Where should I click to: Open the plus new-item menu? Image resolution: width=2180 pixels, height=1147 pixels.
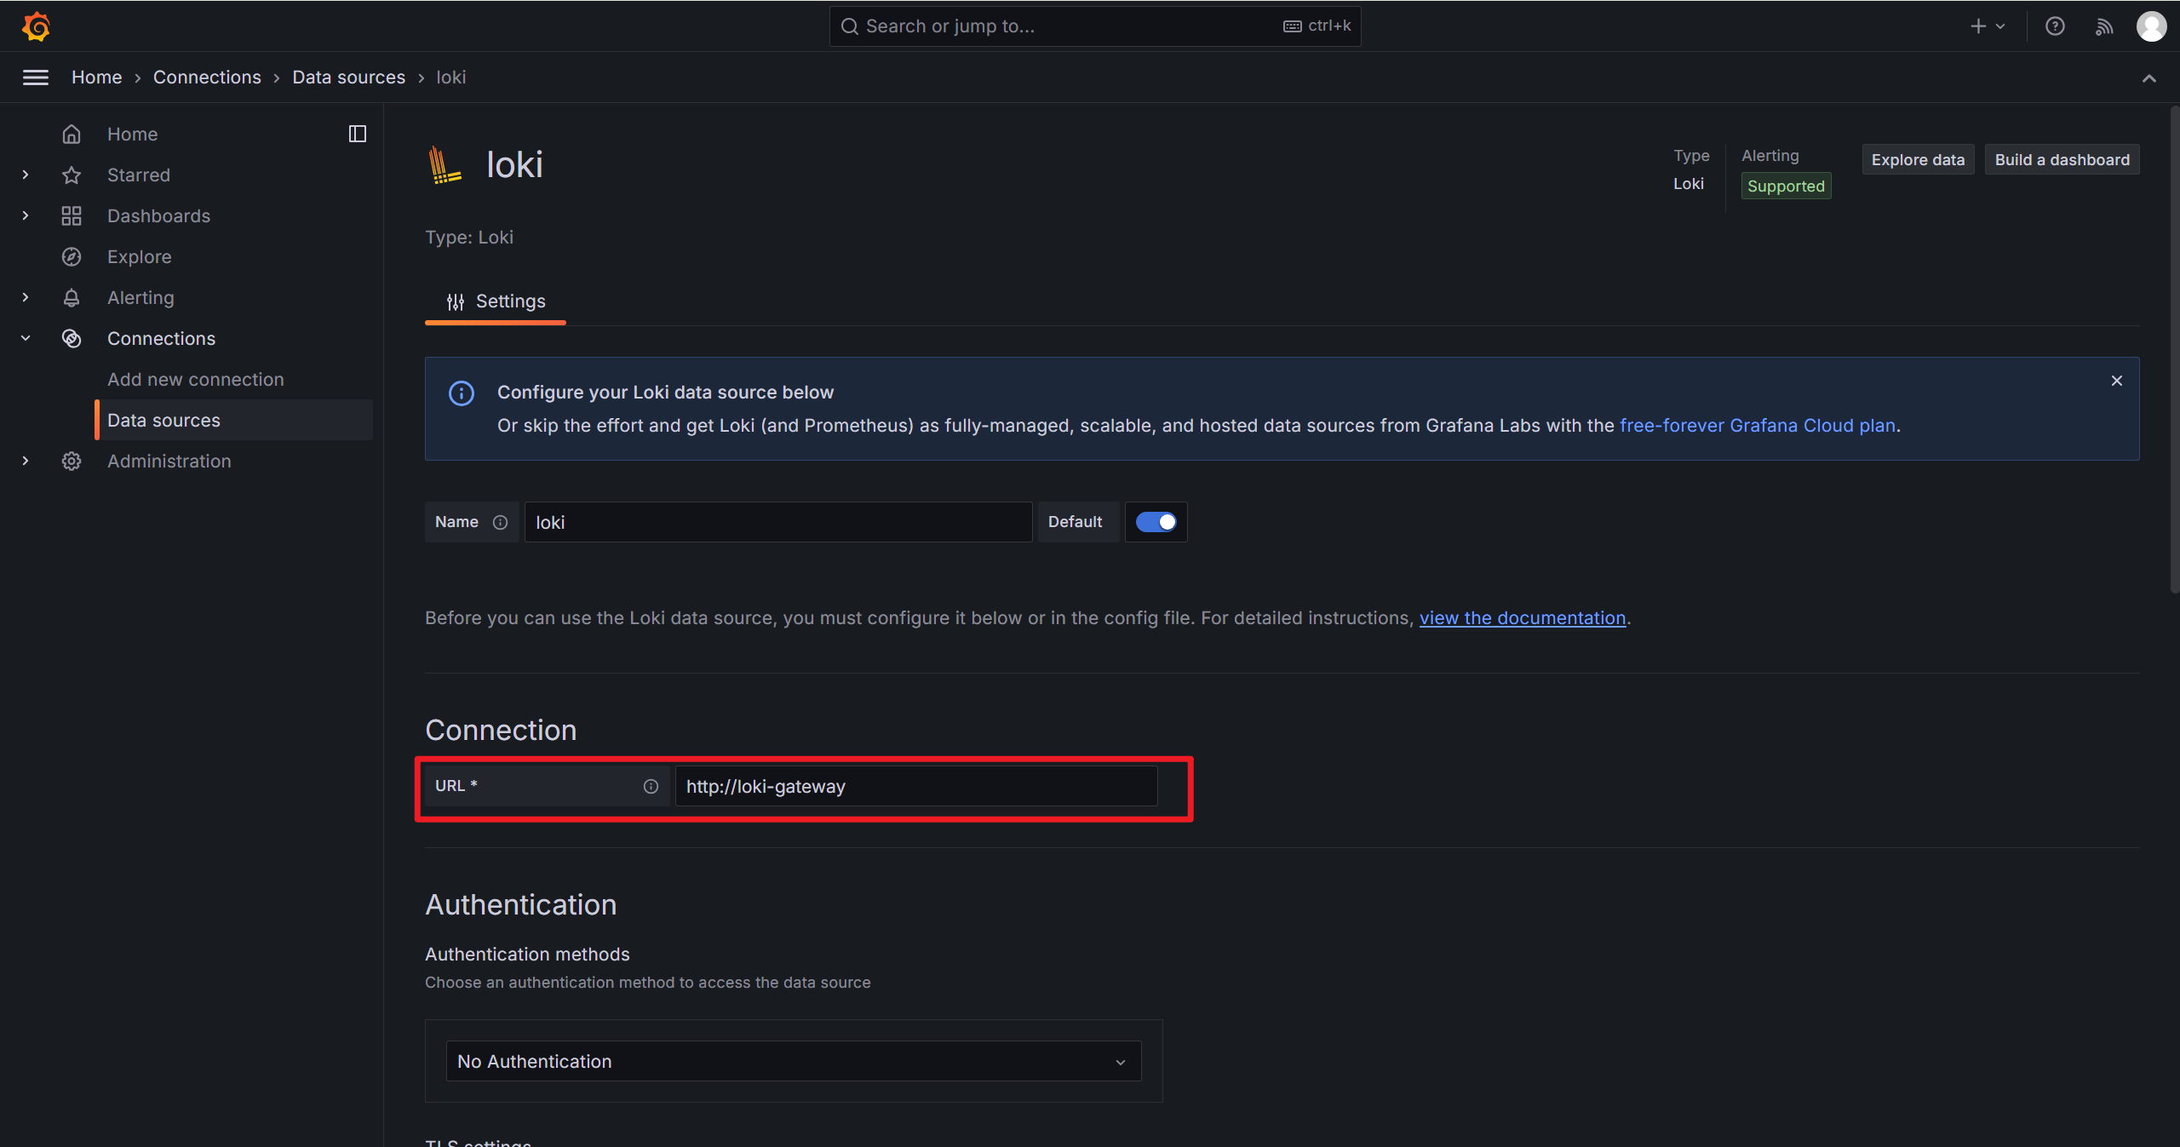1988,26
